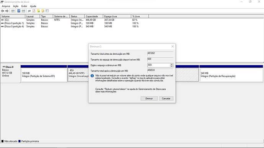Click the Forward arrow toolbar icon

(x=7, y=11)
